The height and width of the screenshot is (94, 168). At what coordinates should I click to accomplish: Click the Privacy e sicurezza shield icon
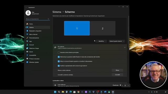27,59
